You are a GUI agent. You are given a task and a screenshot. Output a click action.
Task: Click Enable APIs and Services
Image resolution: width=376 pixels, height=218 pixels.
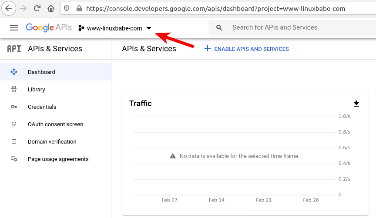point(247,49)
